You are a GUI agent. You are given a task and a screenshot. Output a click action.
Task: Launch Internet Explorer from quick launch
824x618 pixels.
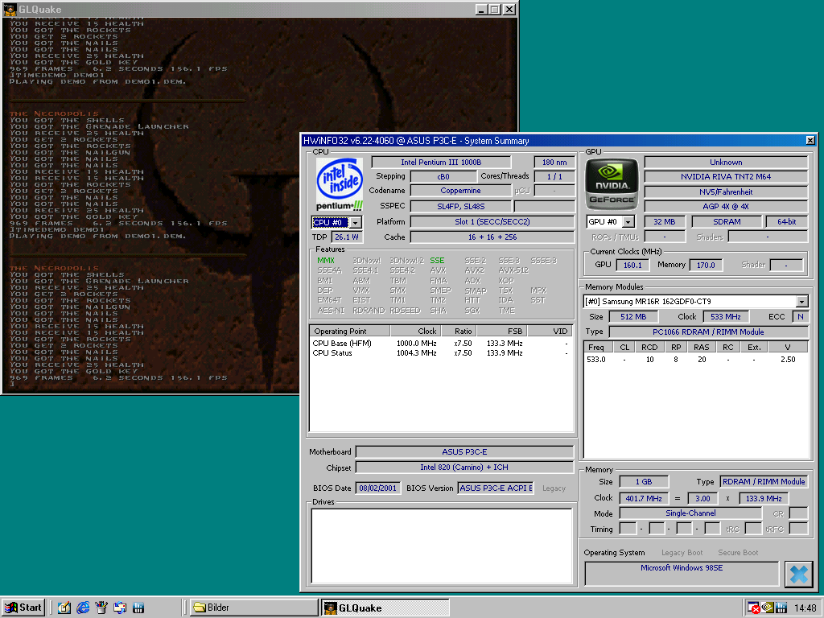(x=83, y=608)
